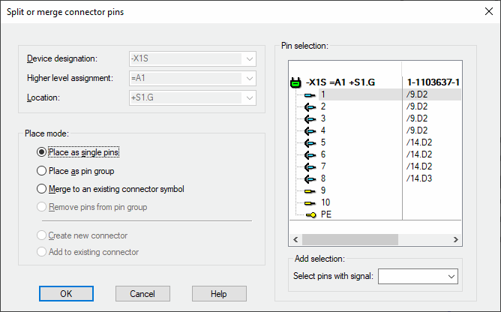Click the pin 8 socket icon
This screenshot has width=501, height=312.
pos(310,179)
